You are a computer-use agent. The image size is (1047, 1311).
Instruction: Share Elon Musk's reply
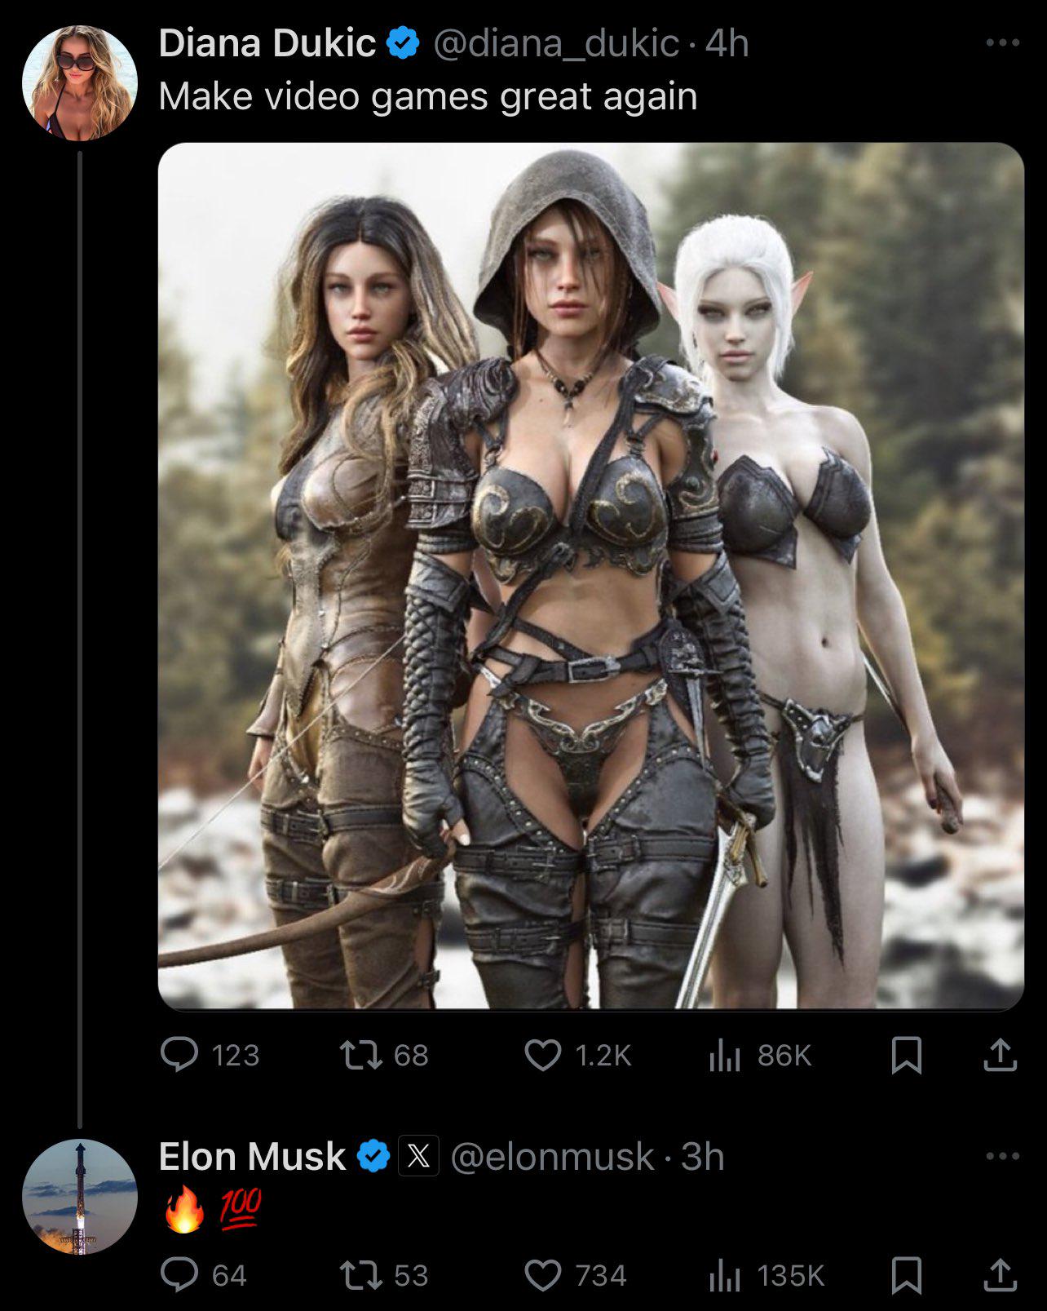[1000, 1275]
